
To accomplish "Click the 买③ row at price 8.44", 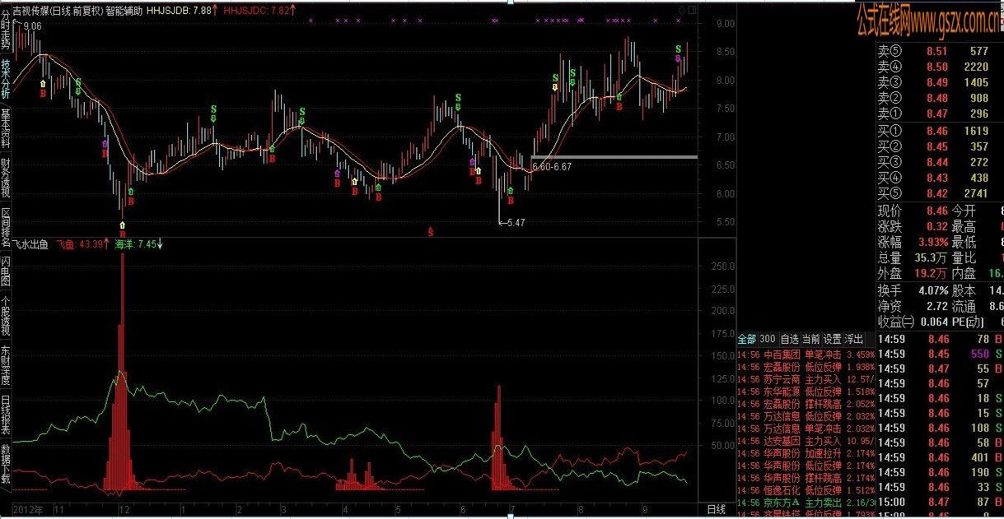I will pyautogui.click(x=939, y=162).
